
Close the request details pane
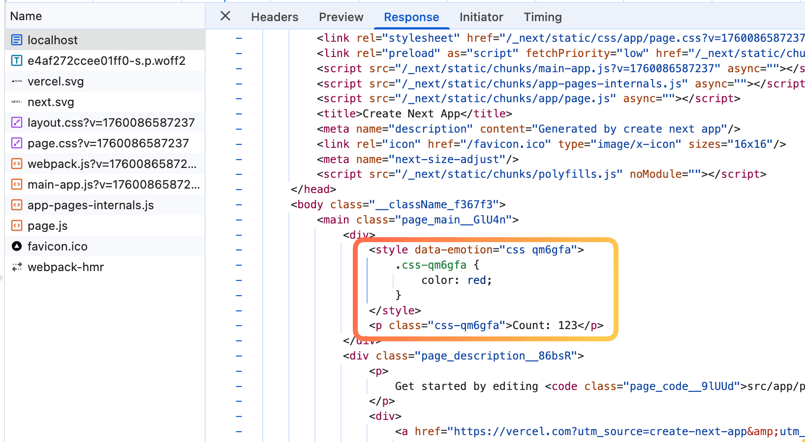[225, 16]
